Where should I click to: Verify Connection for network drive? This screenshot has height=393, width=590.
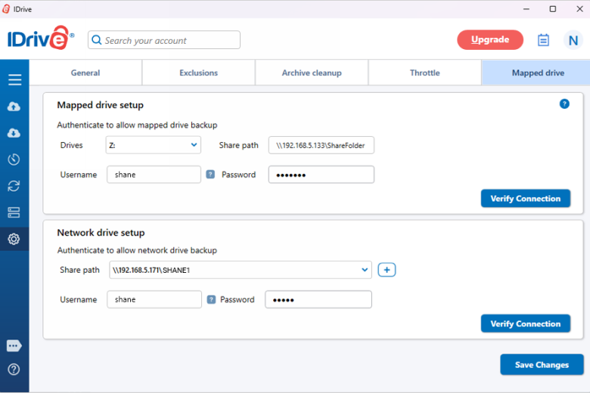pyautogui.click(x=526, y=323)
